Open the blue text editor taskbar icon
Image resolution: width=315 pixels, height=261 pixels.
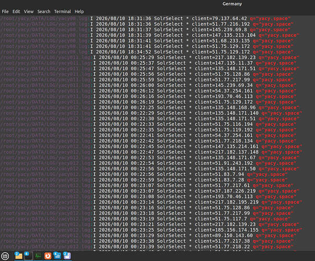click(57, 256)
